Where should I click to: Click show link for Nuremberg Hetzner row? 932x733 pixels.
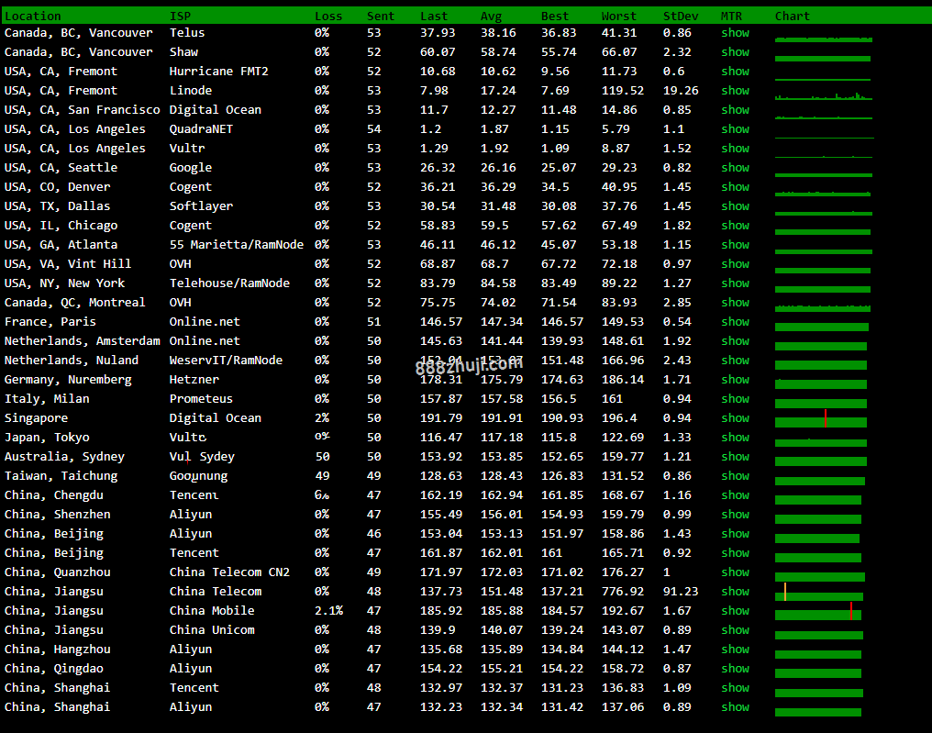pos(736,379)
